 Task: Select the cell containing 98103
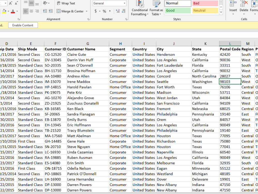click(x=230, y=82)
